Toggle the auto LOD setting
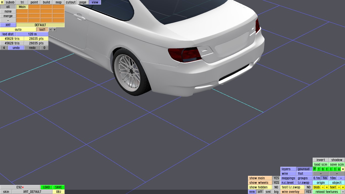Screen dimensions: 345x194 [18, 30]
